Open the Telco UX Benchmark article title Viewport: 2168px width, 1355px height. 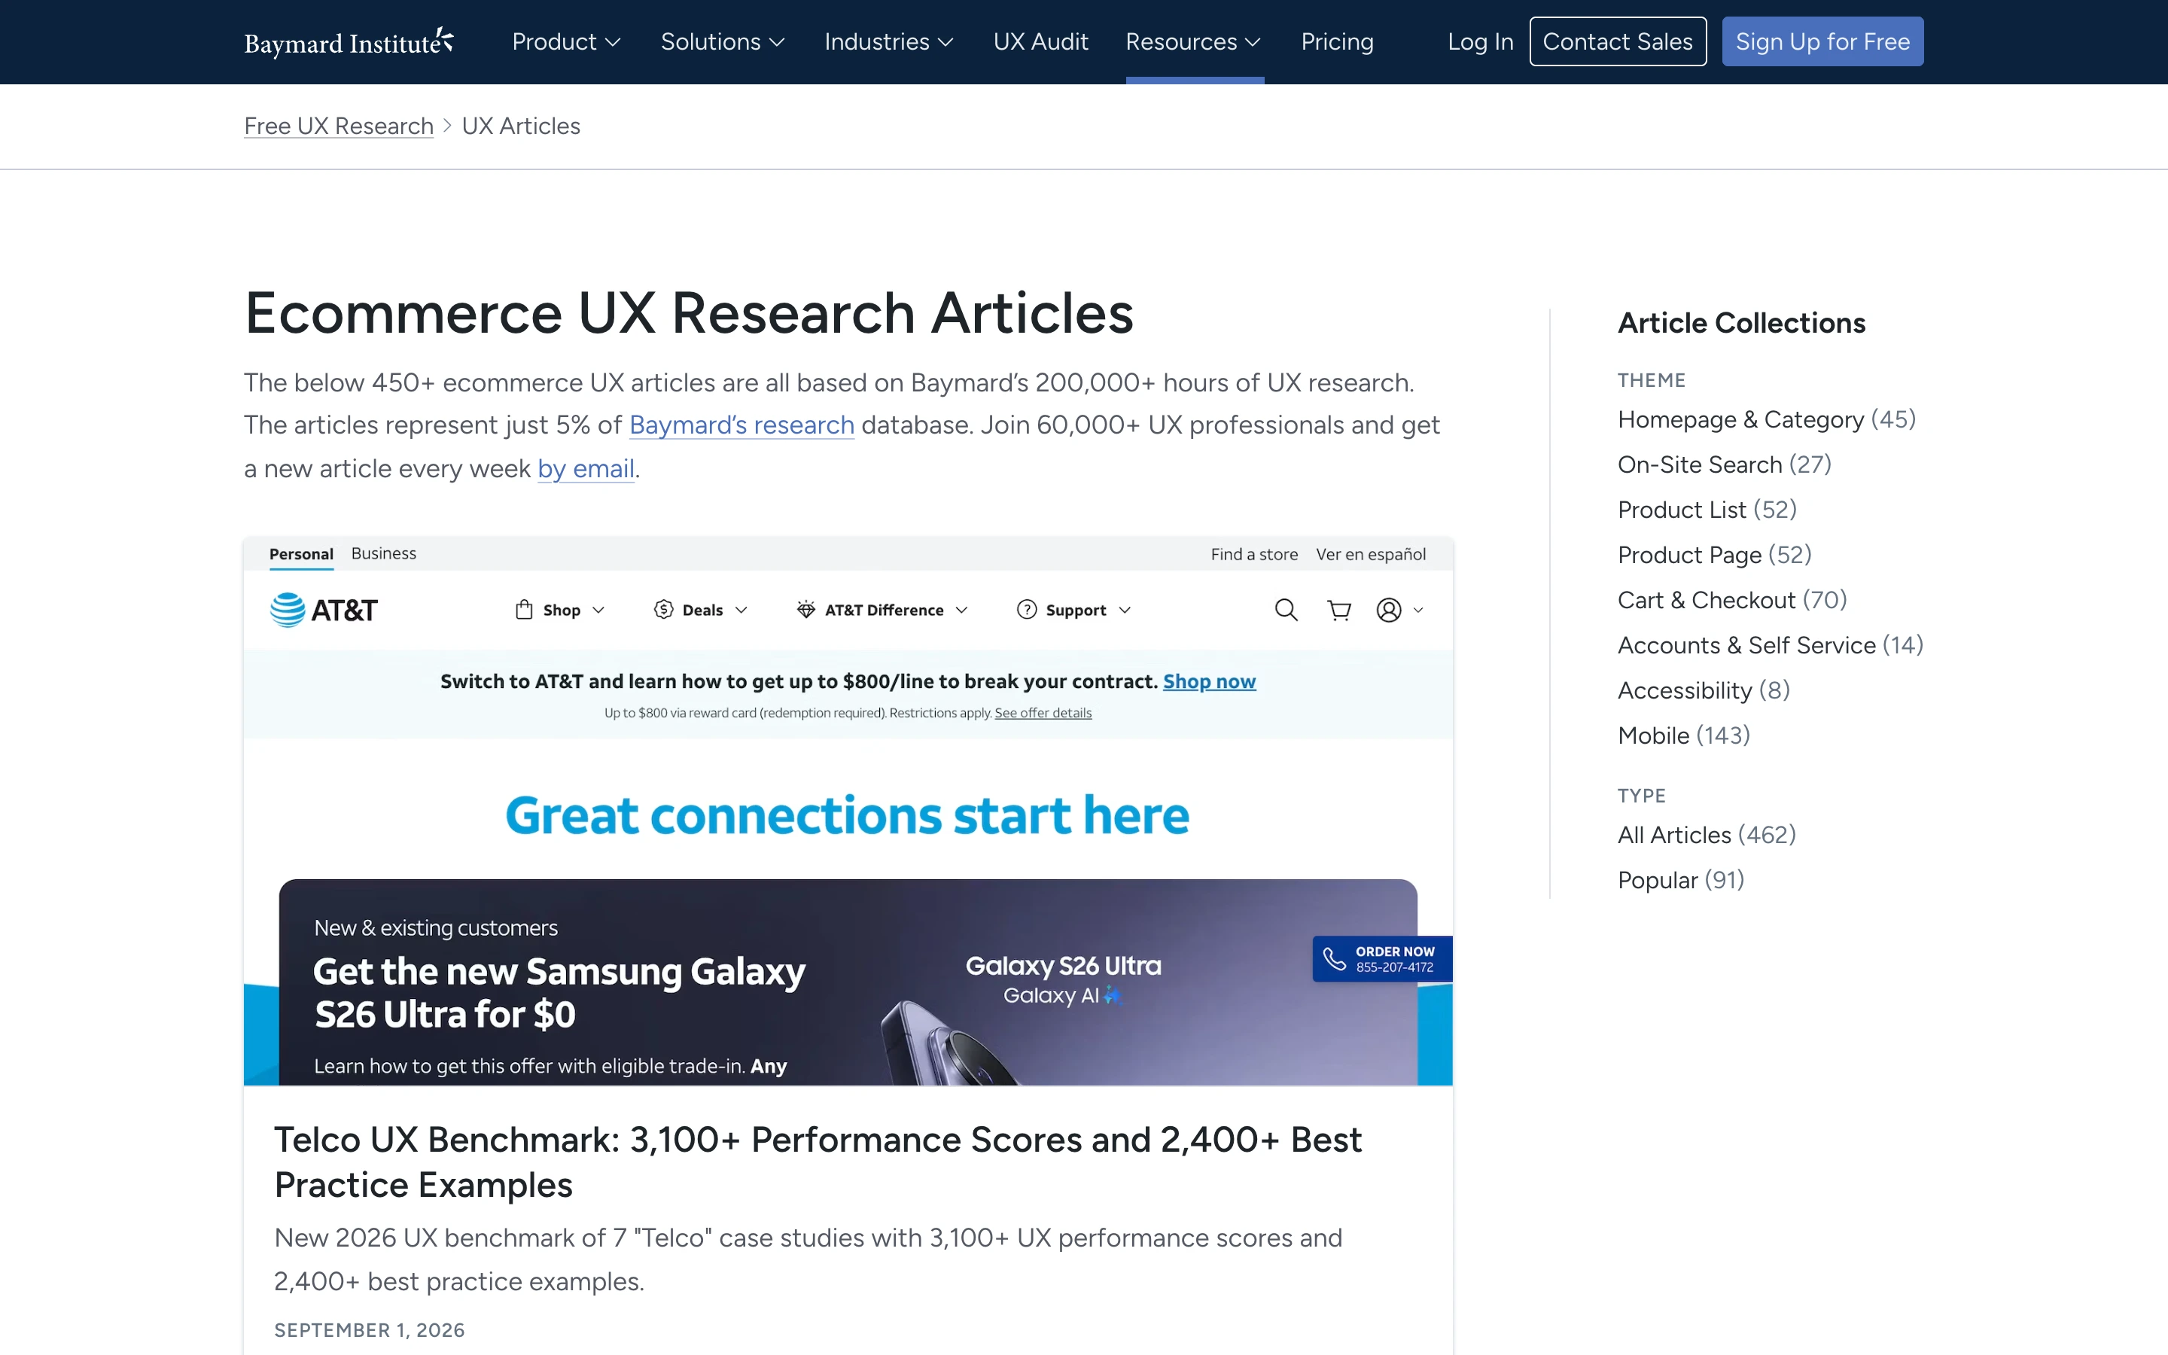point(818,1162)
